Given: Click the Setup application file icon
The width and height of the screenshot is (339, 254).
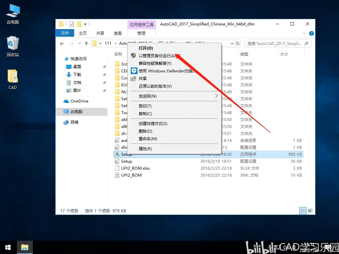Looking at the screenshot, I should (x=117, y=154).
